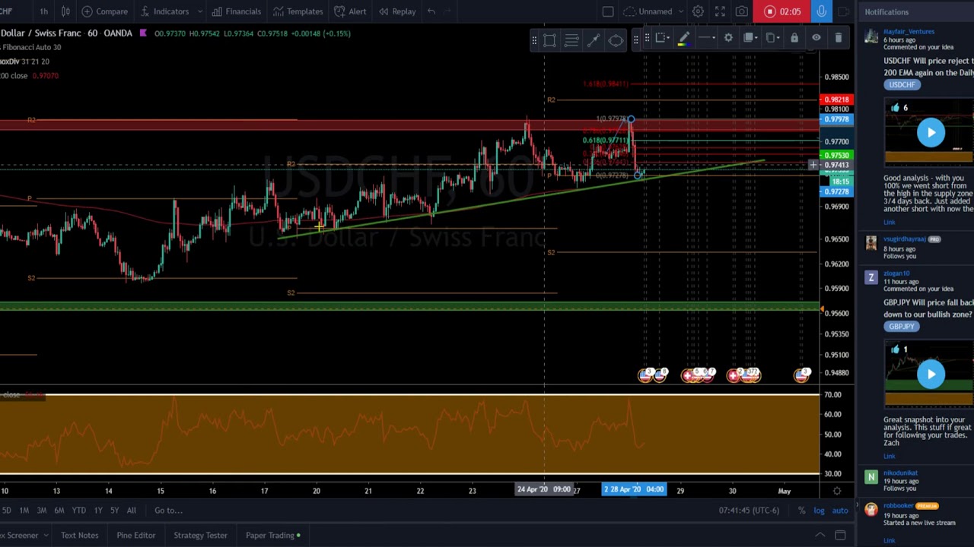Undo the last chart action
The width and height of the screenshot is (974, 547).
pos(431,11)
